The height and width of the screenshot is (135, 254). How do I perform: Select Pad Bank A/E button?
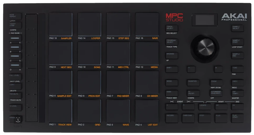[15, 38]
